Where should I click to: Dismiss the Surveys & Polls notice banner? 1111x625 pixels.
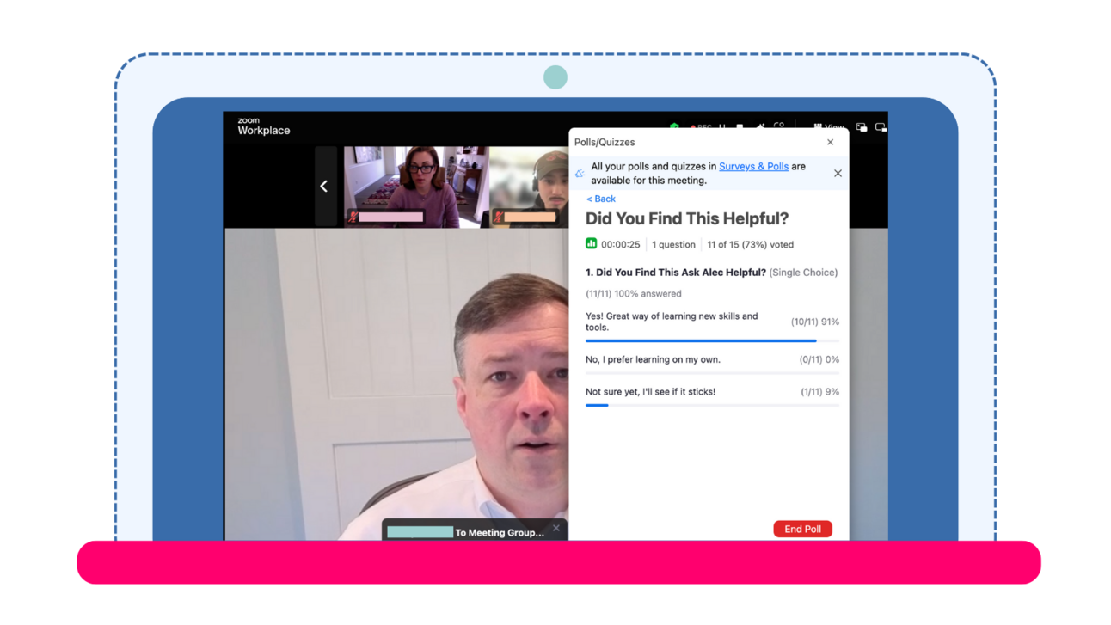tap(838, 174)
